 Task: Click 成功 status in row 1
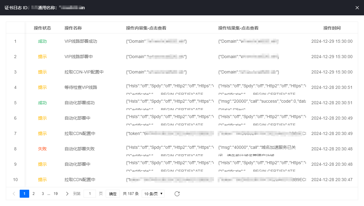(x=42, y=41)
